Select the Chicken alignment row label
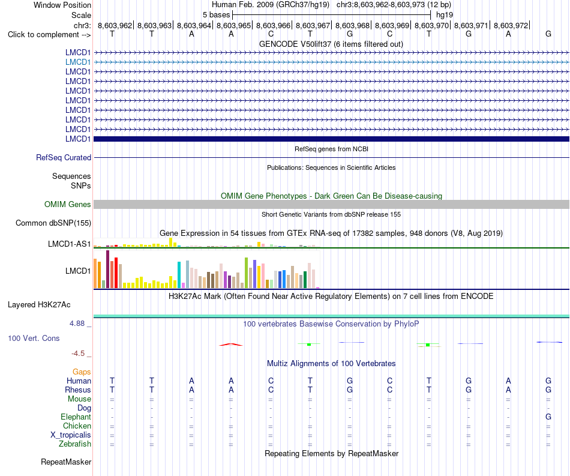The height and width of the screenshot is (476, 570). click(x=77, y=426)
